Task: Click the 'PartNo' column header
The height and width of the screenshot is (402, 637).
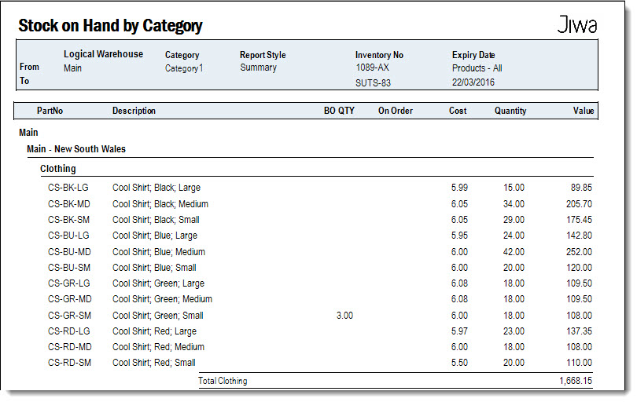Action: coord(50,111)
